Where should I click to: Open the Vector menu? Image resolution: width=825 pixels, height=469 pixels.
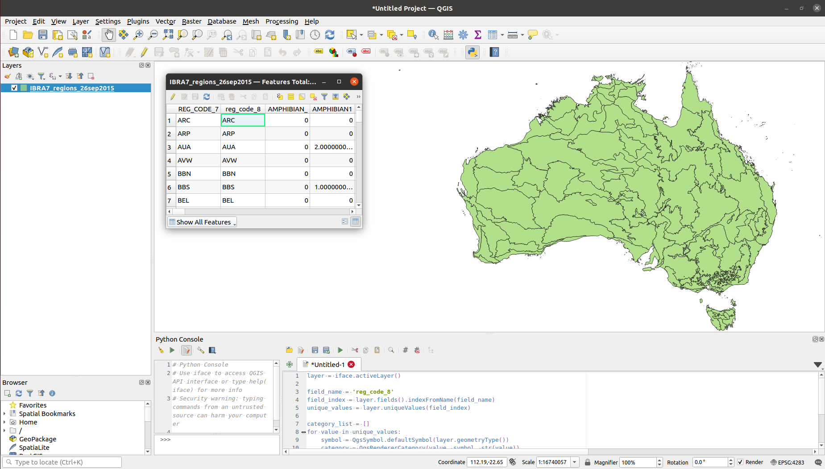pos(166,21)
